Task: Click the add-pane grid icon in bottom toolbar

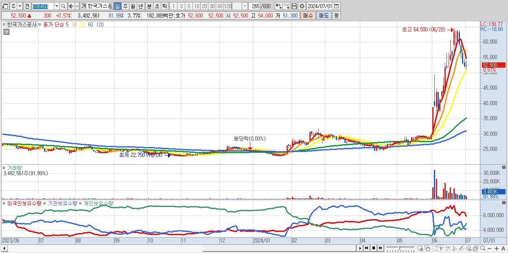Action: pyautogui.click(x=420, y=249)
